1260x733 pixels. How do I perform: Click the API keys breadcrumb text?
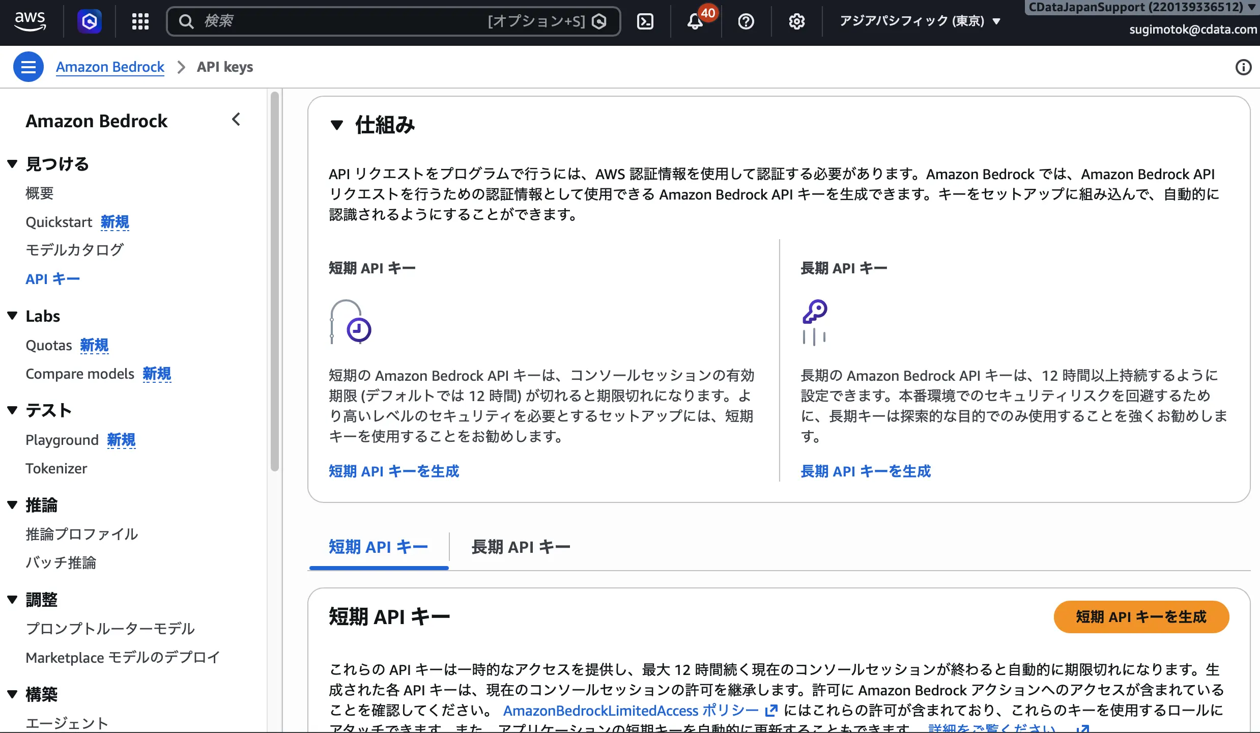pyautogui.click(x=225, y=67)
